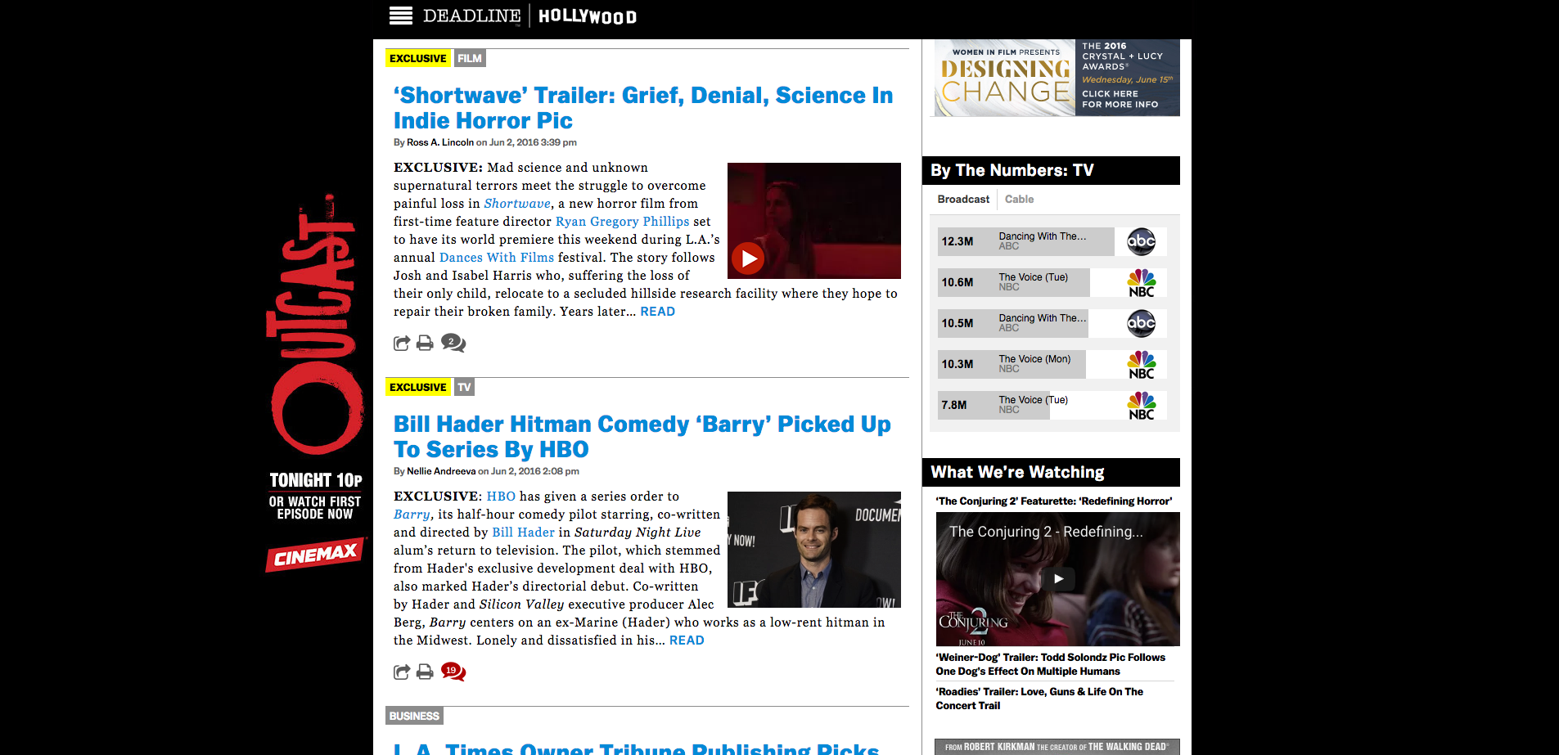Open author Ross A. Lincoln's page
Viewport: 1559px width, 755px height.
[x=440, y=142]
